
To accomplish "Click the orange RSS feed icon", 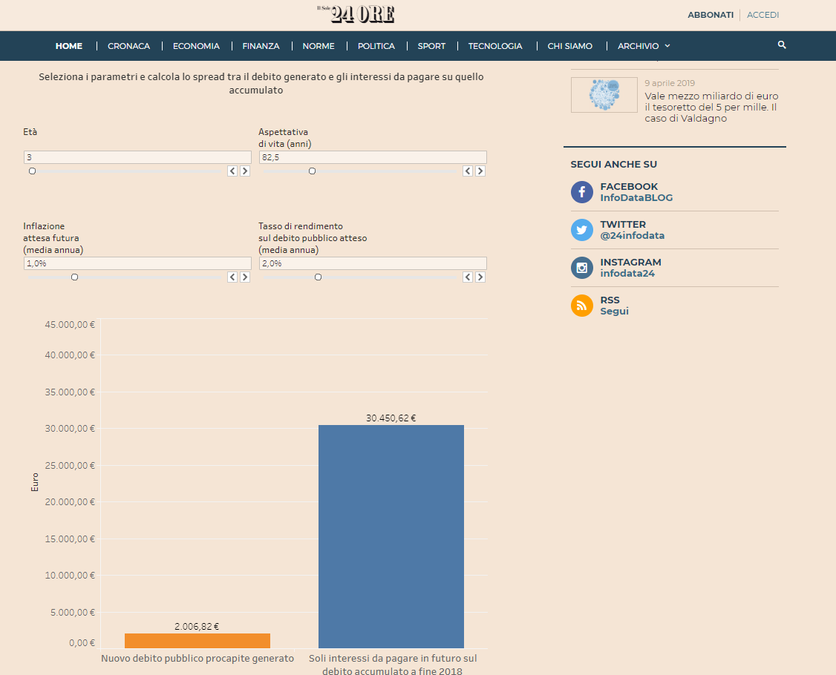I will [x=581, y=306].
